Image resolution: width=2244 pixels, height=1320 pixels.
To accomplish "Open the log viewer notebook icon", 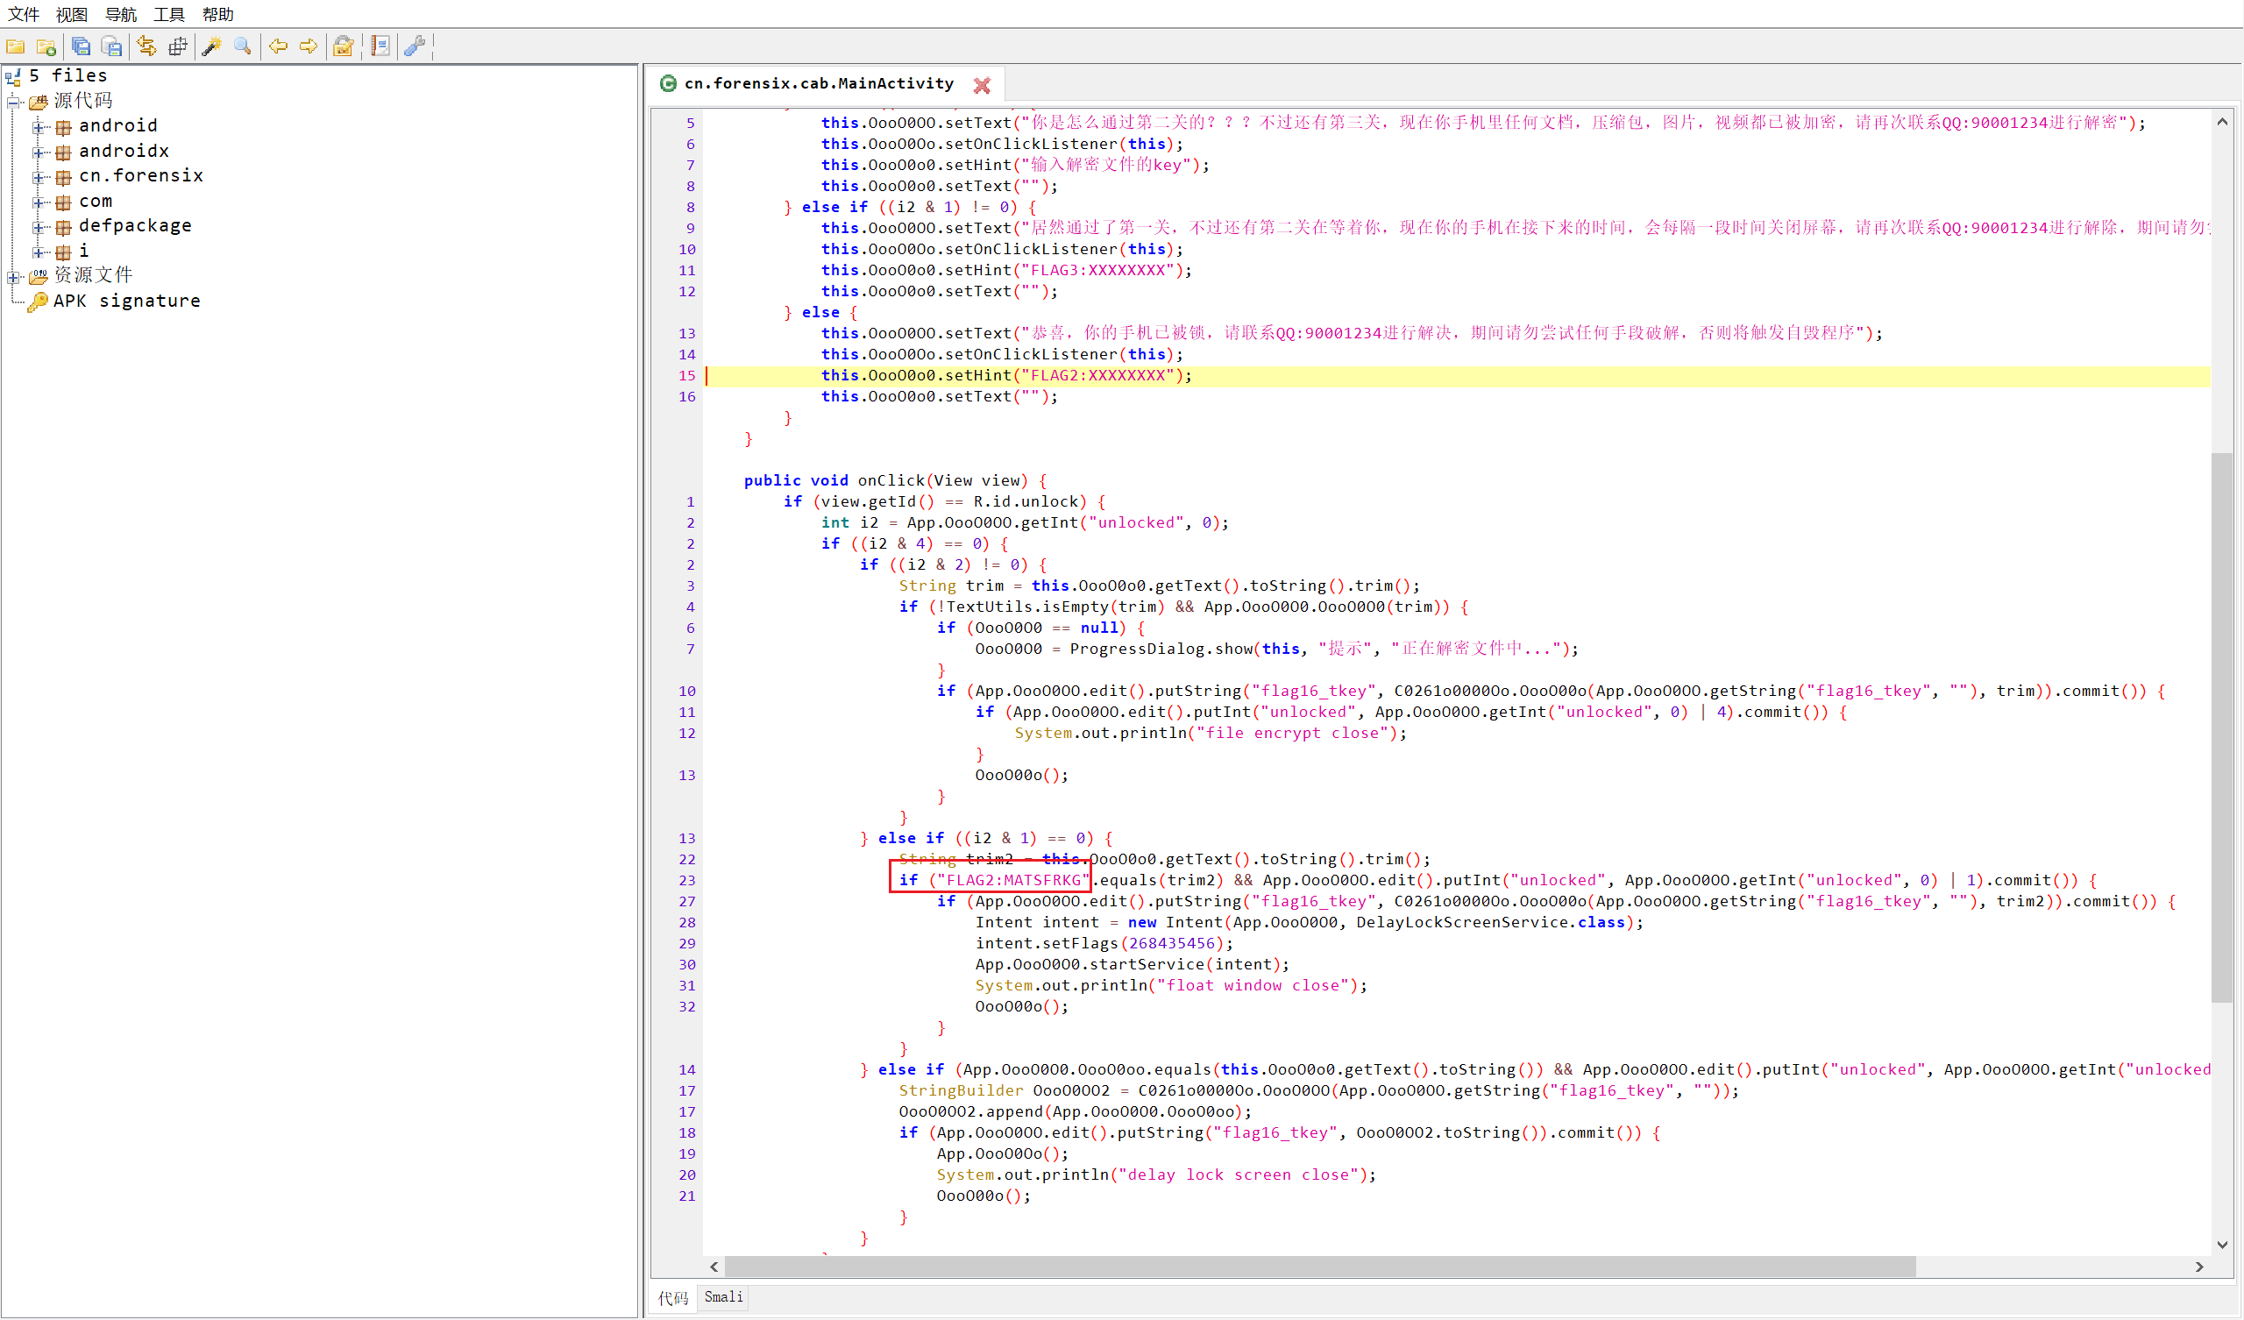I will pos(380,46).
